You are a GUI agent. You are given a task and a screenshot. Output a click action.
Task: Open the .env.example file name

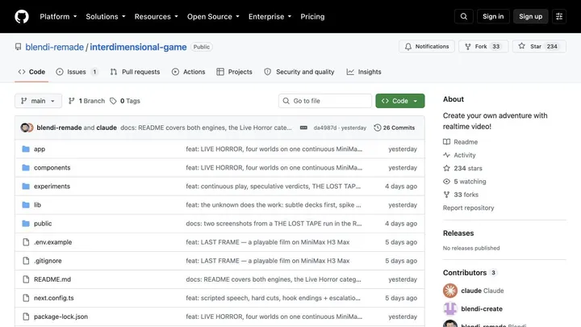pos(53,242)
